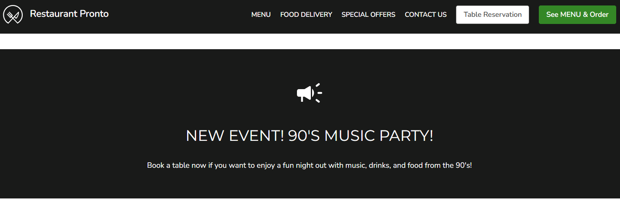
Task: Go to FOOD DELIVERY in the navbar
Action: click(x=306, y=15)
